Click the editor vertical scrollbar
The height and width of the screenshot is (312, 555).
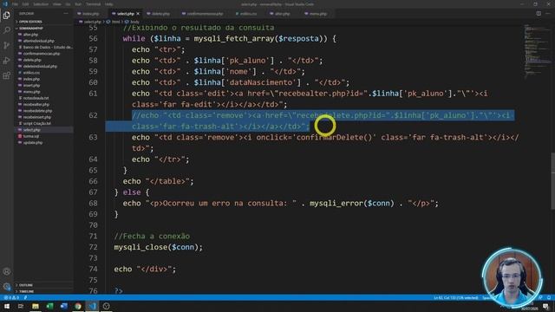[x=553, y=181]
